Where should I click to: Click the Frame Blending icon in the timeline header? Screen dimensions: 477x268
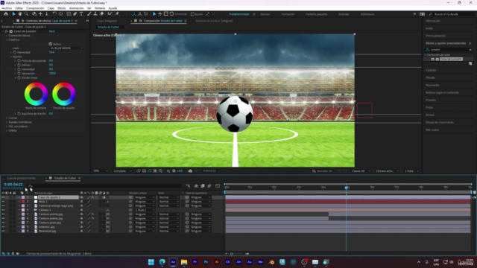203,185
